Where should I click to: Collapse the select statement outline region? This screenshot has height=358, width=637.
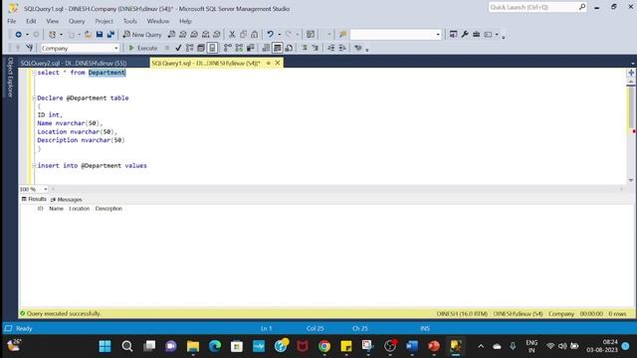[34, 73]
